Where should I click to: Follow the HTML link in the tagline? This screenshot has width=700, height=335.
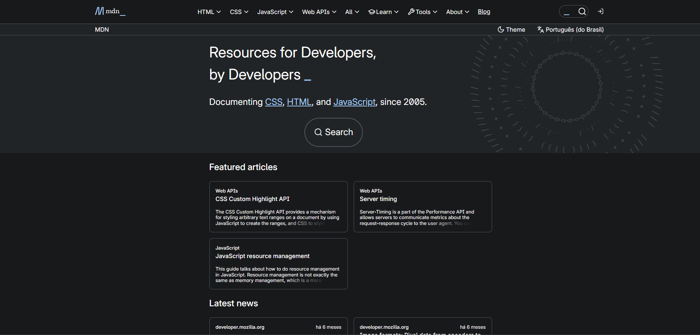click(299, 102)
